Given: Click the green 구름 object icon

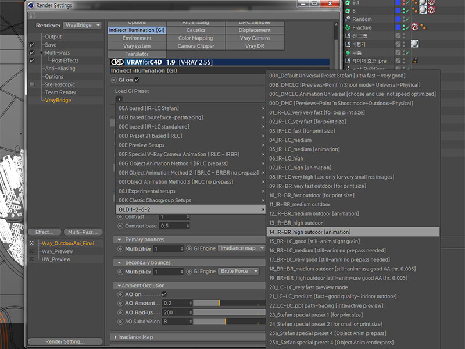Looking at the screenshot, I should tap(348, 52).
